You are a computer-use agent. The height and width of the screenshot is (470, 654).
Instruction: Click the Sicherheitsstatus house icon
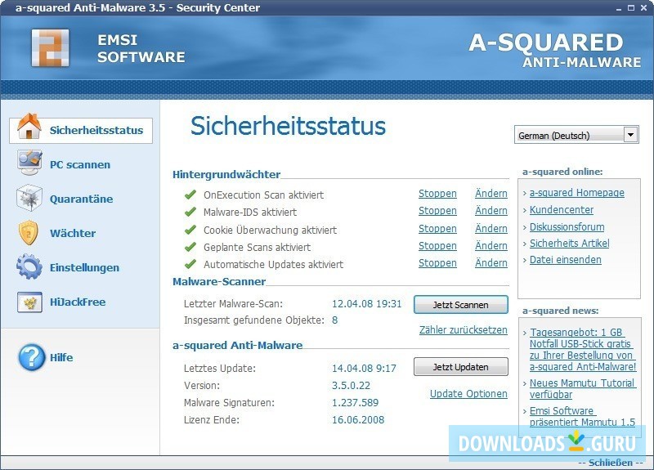[29, 127]
